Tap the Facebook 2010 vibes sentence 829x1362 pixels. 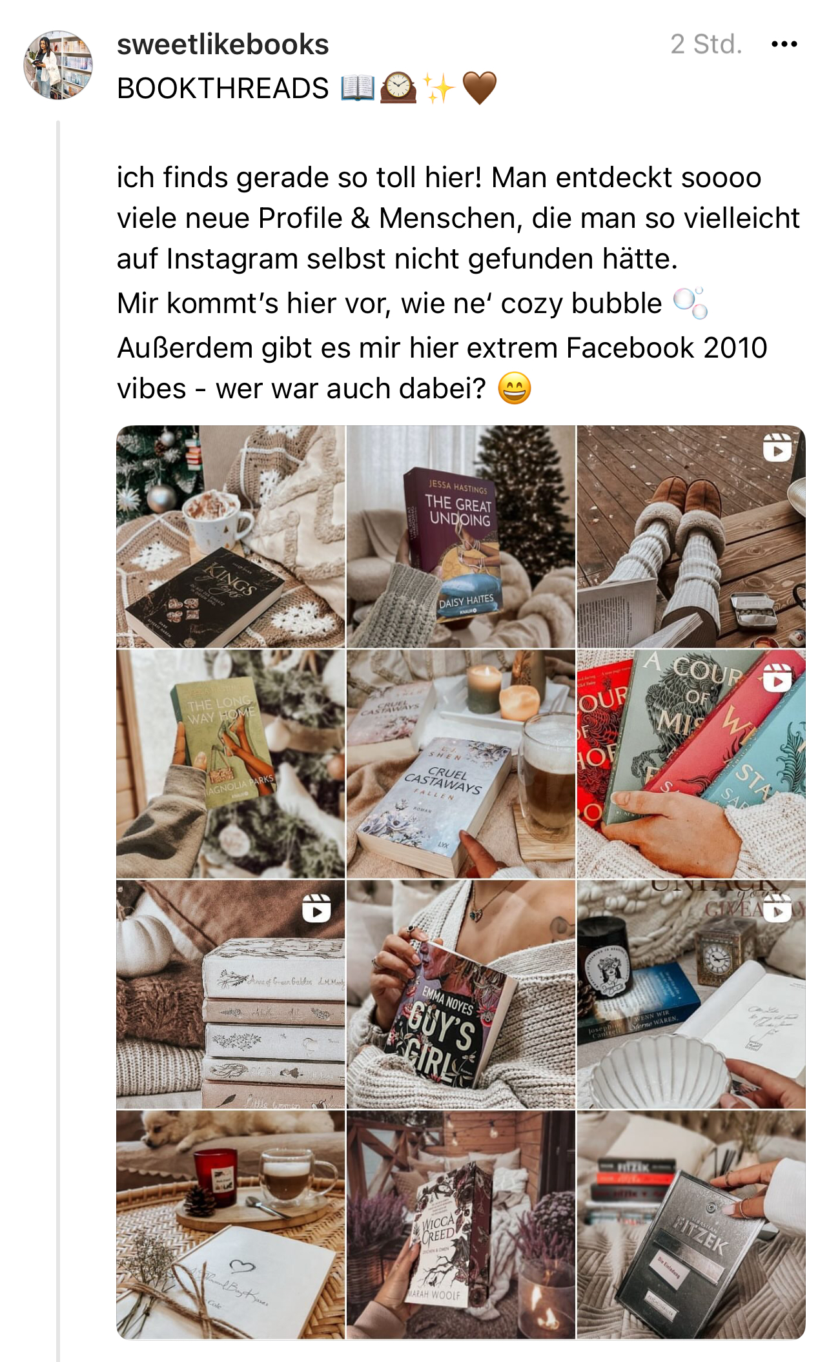pos(442,368)
